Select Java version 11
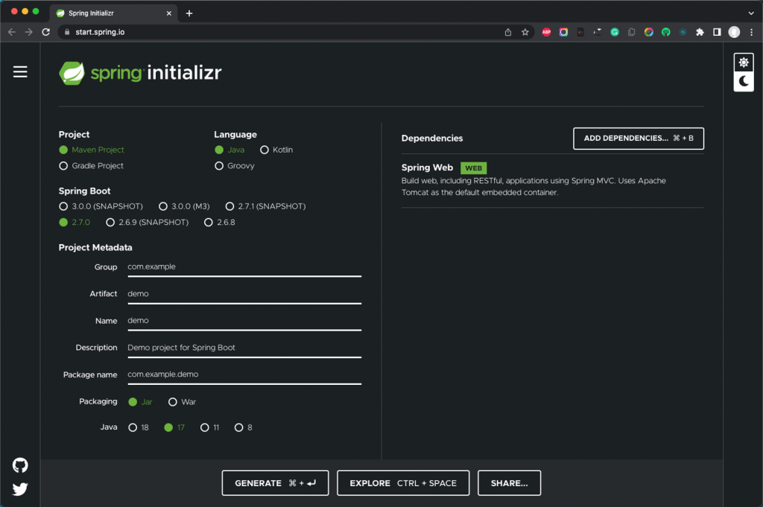 (209, 427)
